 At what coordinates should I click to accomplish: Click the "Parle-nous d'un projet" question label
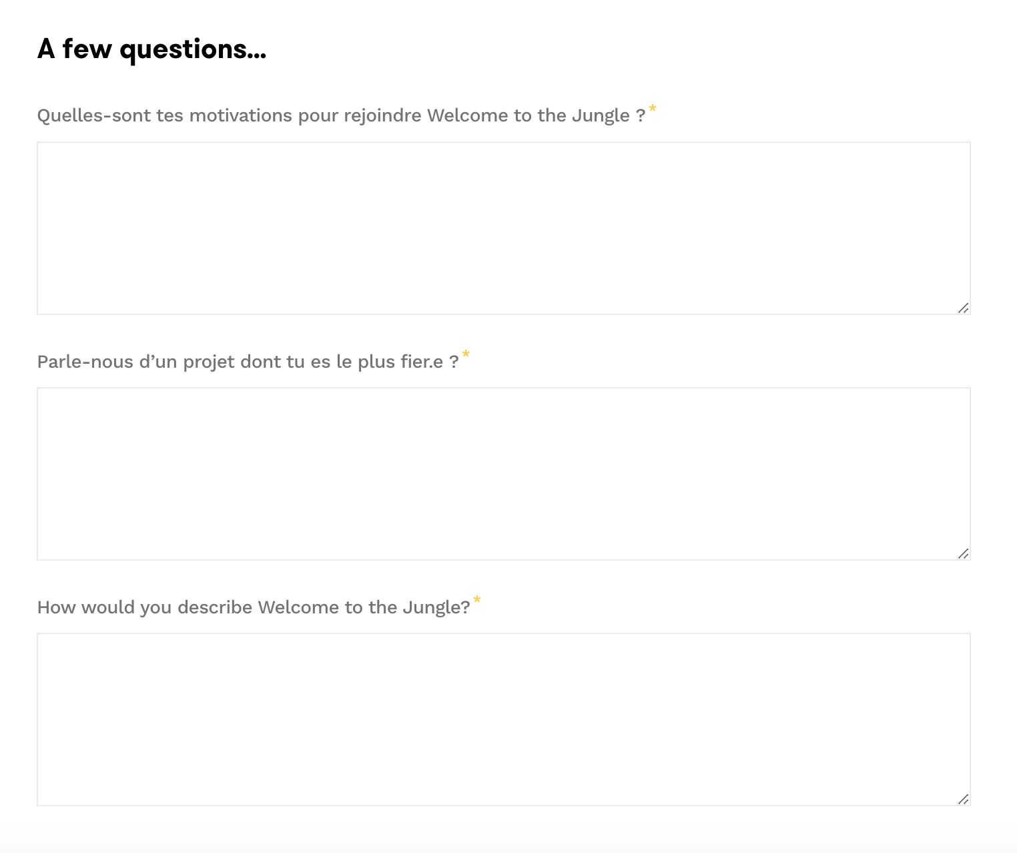(x=248, y=362)
